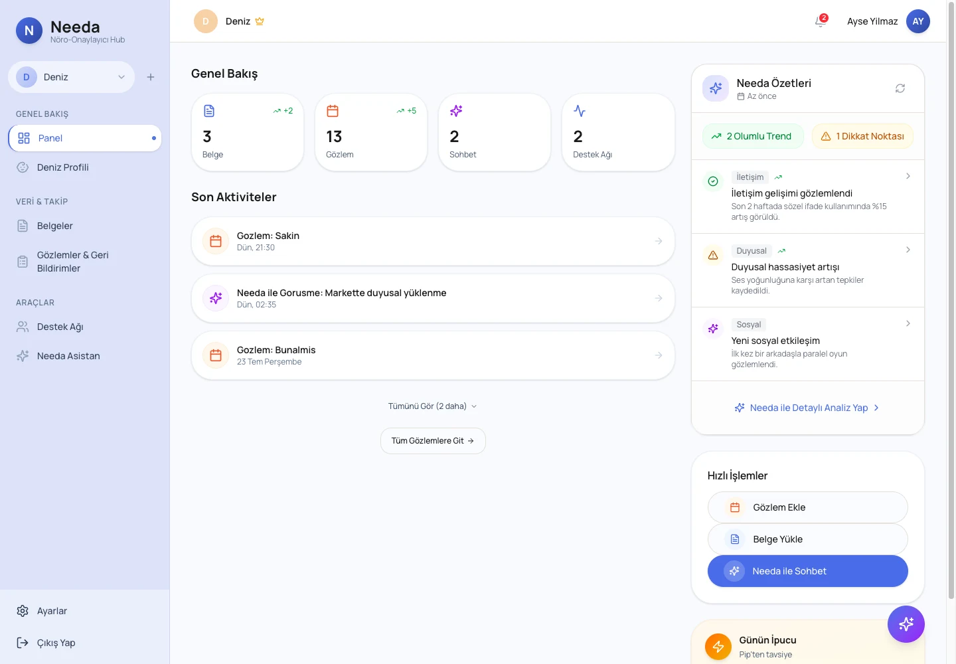Open floating Needa assistant button
956x664 pixels.
[x=906, y=624]
